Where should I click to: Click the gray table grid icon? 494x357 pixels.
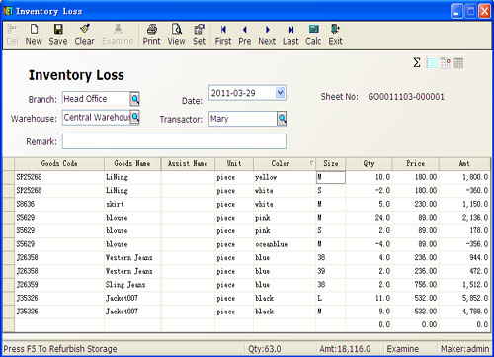458,63
